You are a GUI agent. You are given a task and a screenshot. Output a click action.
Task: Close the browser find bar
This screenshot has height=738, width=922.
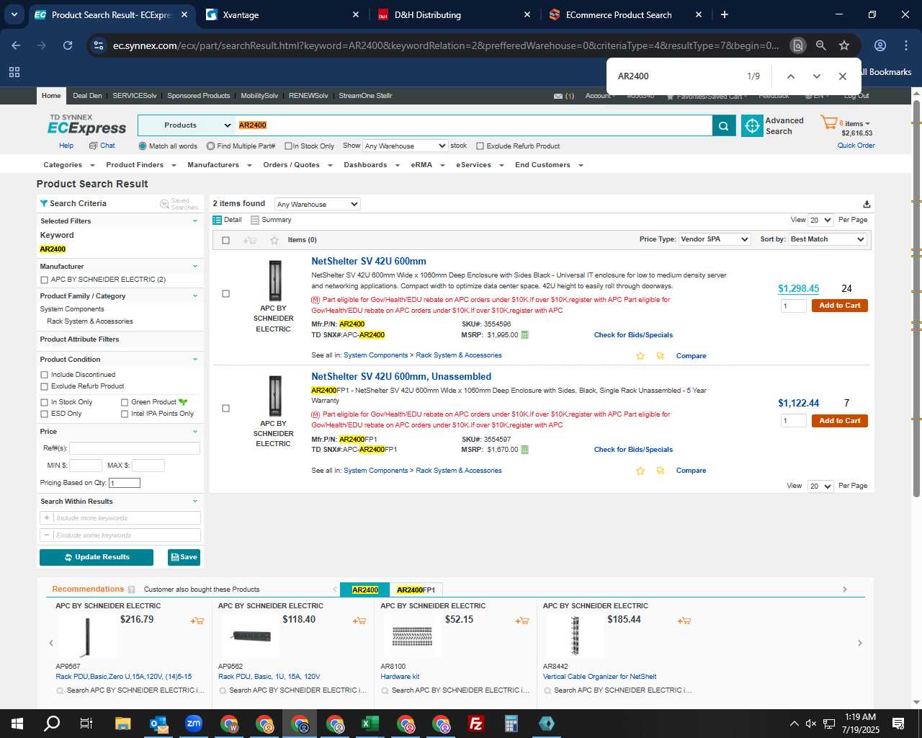pos(843,76)
